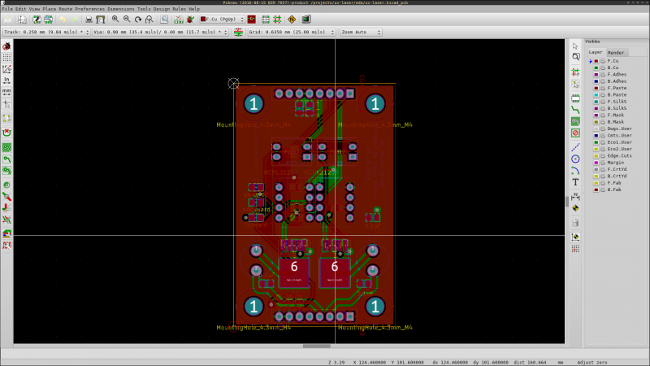Click the Undo arrow icon

pos(63,20)
